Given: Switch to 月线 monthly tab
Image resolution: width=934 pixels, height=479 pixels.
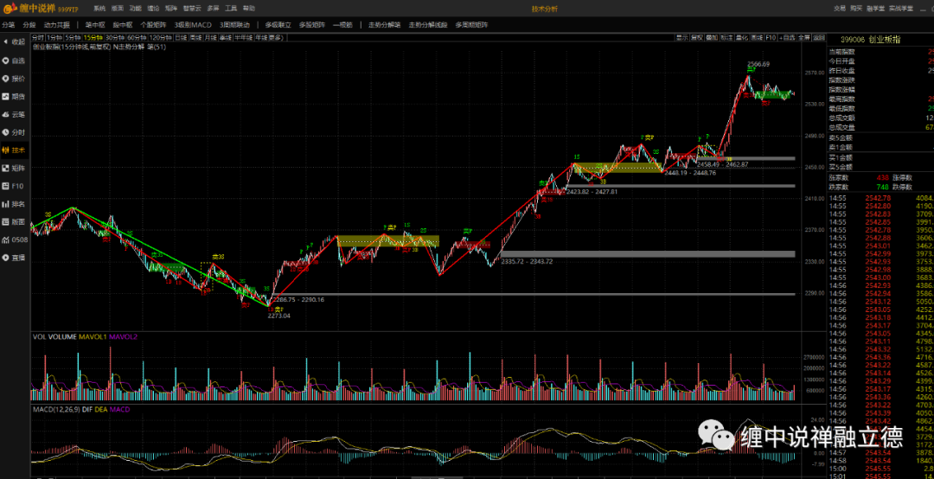Looking at the screenshot, I should (x=210, y=37).
